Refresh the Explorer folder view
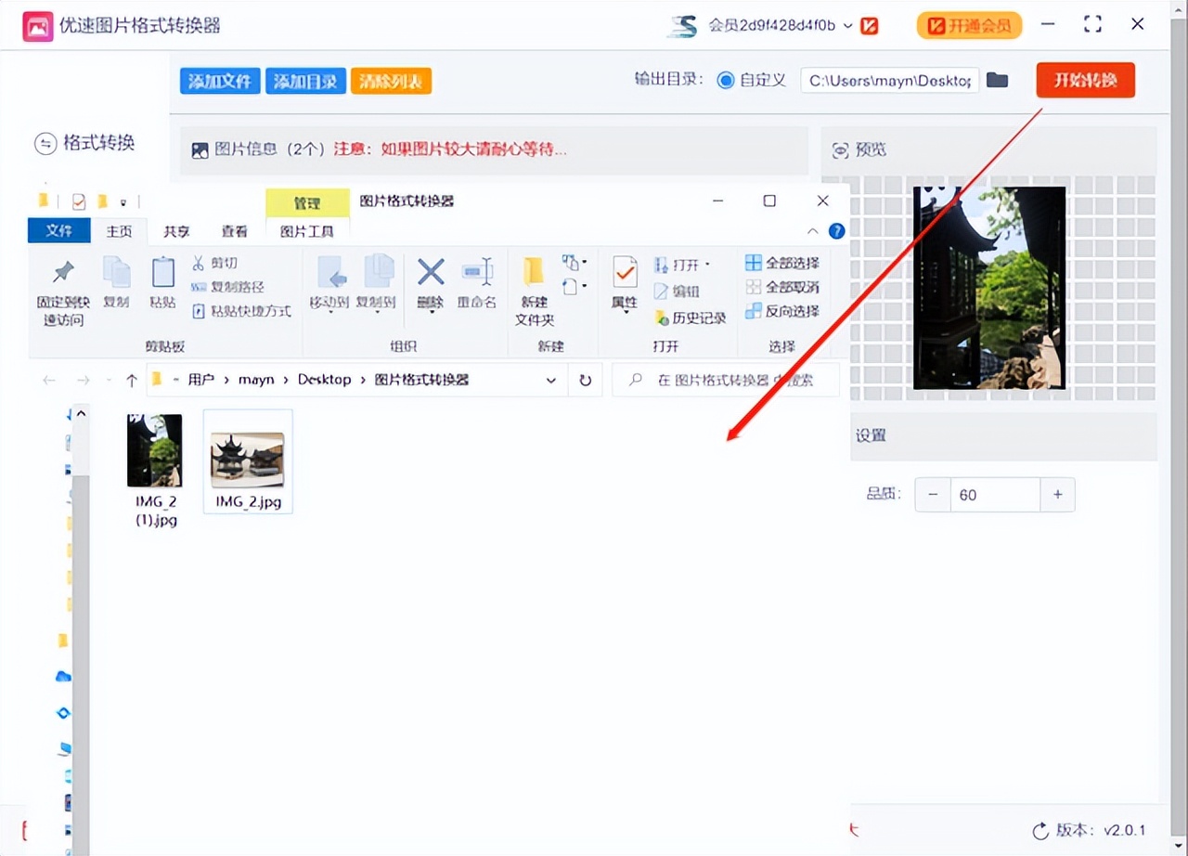 click(x=585, y=381)
